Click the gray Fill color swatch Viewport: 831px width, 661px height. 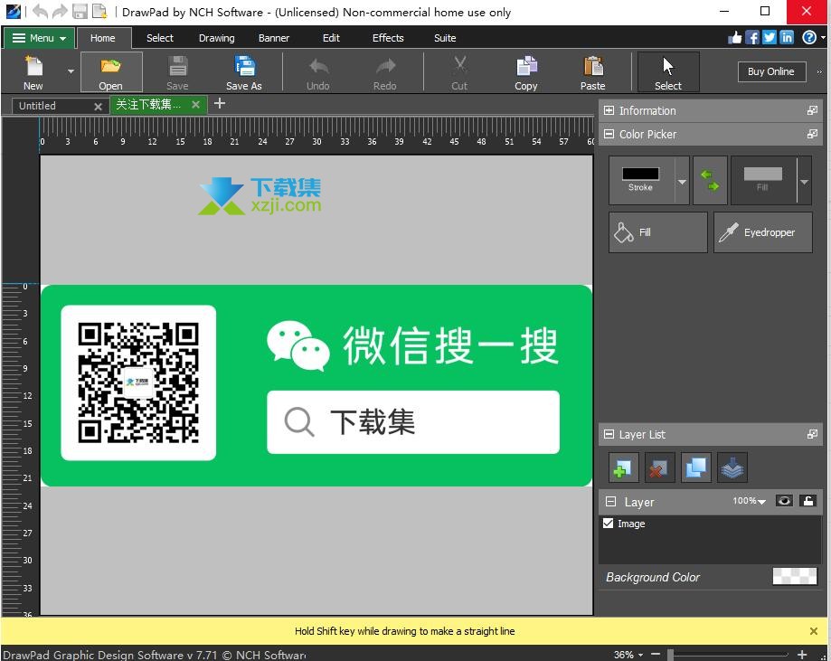tap(762, 174)
